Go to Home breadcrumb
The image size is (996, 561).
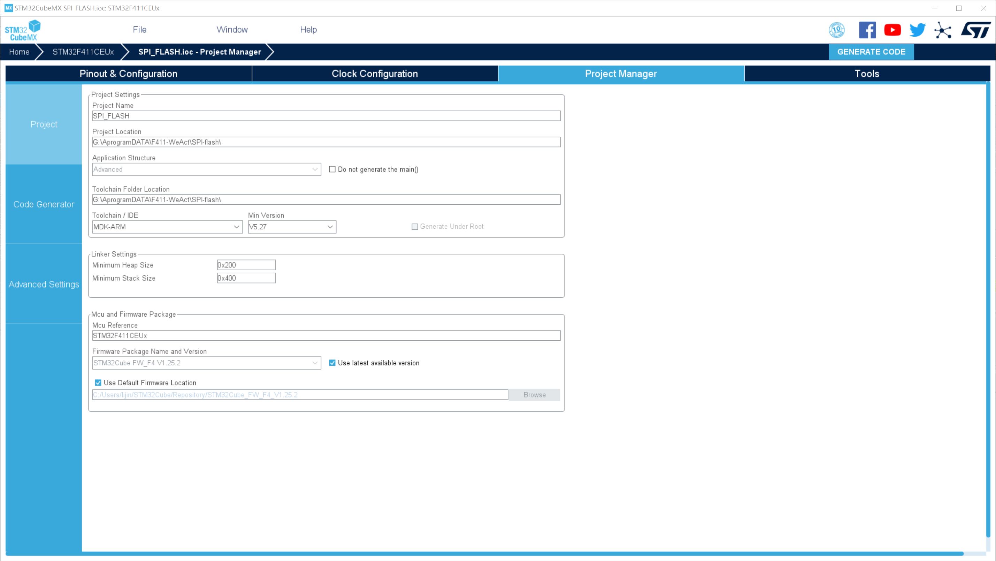point(19,52)
